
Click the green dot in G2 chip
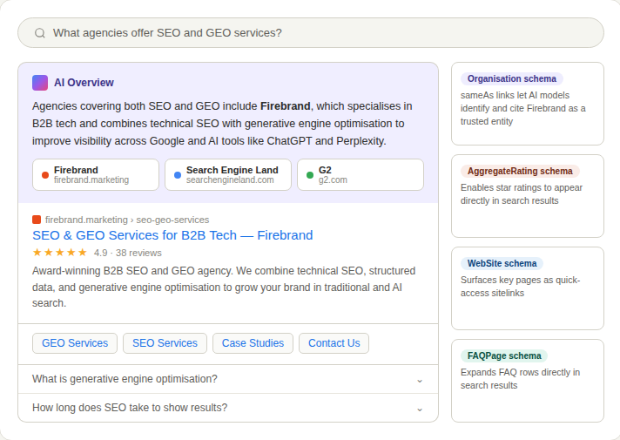310,175
